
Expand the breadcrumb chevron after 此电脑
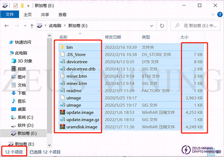point(65,25)
